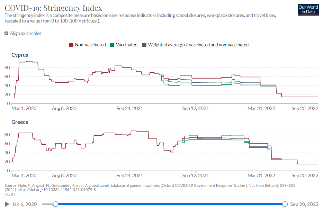The width and height of the screenshot is (323, 209).
Task: Click the CC BY license text
Action: coord(10,194)
